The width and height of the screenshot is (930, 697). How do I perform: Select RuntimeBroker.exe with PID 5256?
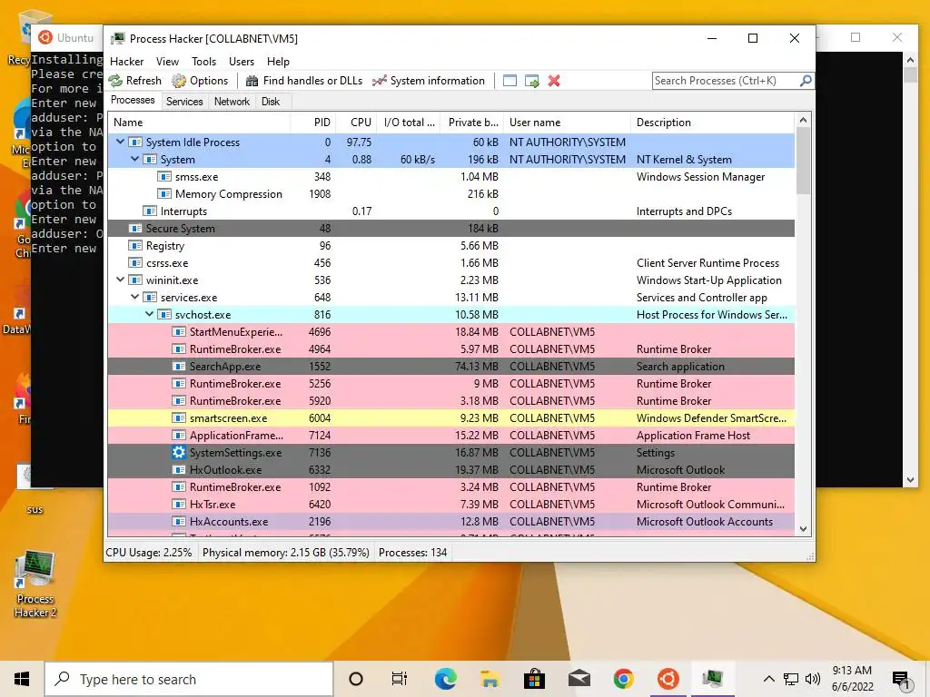[x=450, y=384]
